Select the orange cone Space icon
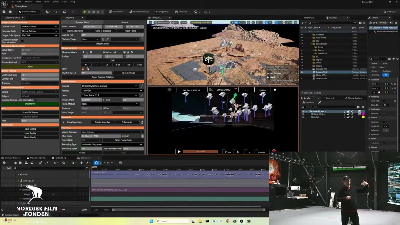The height and width of the screenshot is (225, 400). 83,69
